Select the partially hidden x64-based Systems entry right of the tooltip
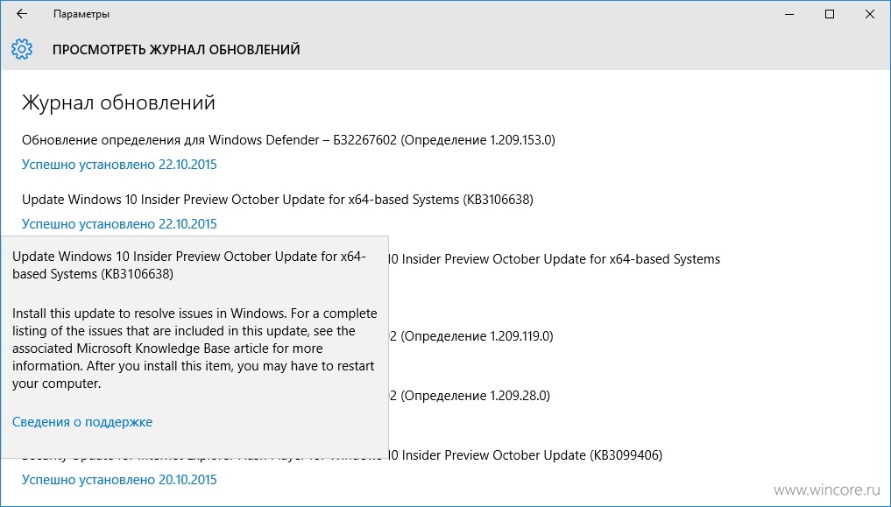The width and height of the screenshot is (891, 507). coord(555,259)
